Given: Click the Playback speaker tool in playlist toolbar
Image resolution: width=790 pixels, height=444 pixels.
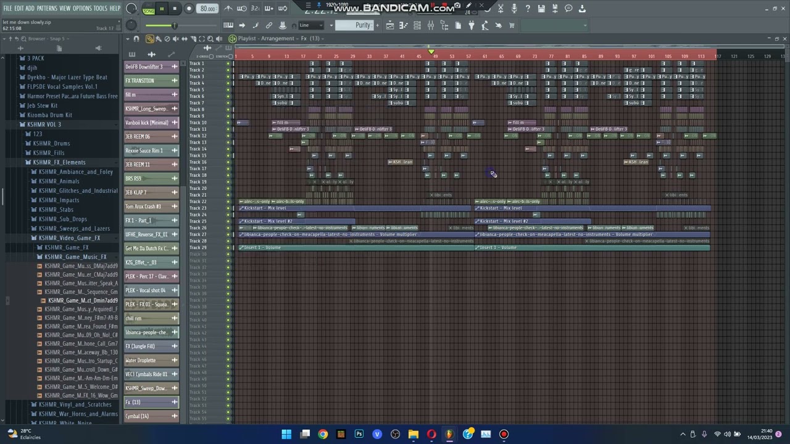Looking at the screenshot, I should pyautogui.click(x=219, y=38).
